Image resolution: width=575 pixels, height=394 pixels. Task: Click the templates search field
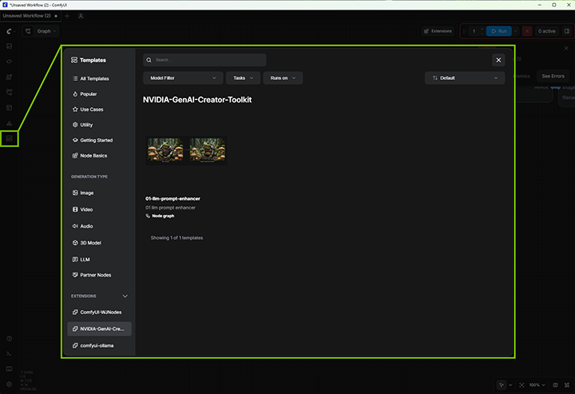click(x=204, y=60)
